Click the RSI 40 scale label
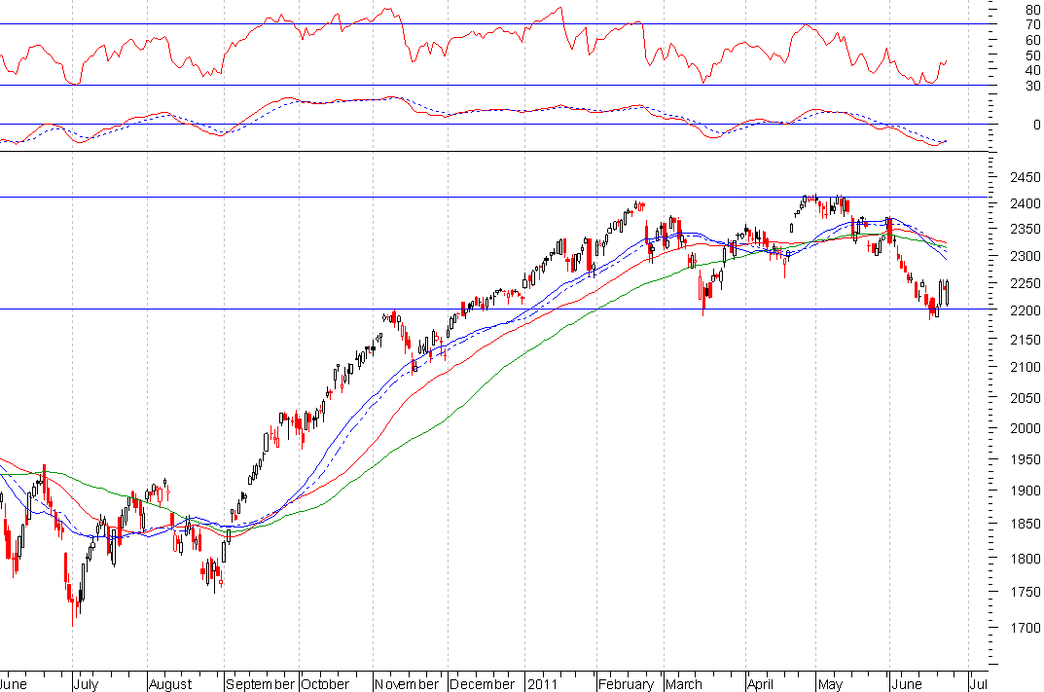This screenshot has width=1044, height=692. click(x=1032, y=70)
